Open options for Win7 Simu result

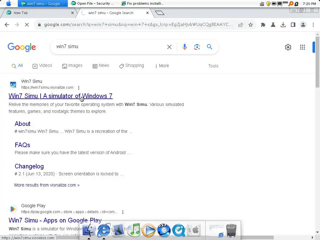tap(79, 87)
